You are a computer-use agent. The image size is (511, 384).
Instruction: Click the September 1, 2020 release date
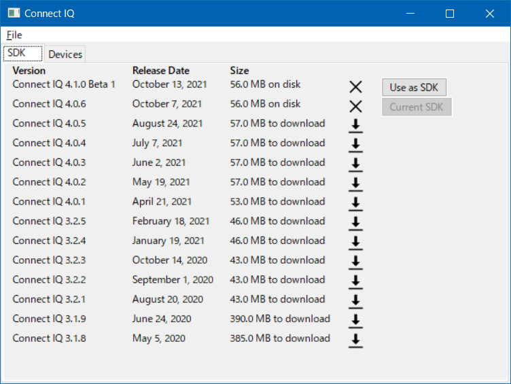tap(173, 280)
